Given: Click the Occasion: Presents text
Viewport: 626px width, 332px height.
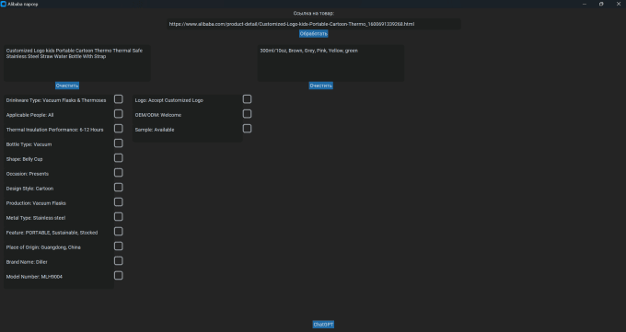Looking at the screenshot, I should [28, 174].
